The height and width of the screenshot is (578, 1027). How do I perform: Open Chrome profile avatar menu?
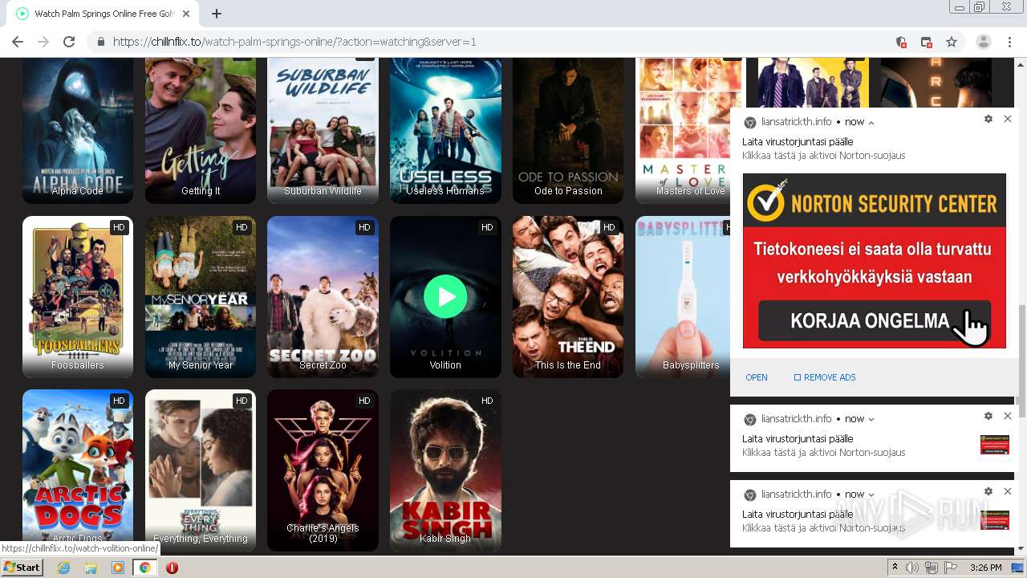pos(984,42)
